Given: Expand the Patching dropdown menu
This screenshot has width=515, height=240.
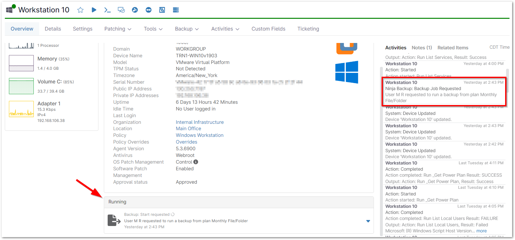Looking at the screenshot, I should (118, 29).
